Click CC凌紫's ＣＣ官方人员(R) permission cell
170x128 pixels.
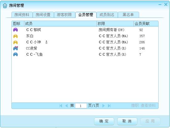click(x=112, y=48)
